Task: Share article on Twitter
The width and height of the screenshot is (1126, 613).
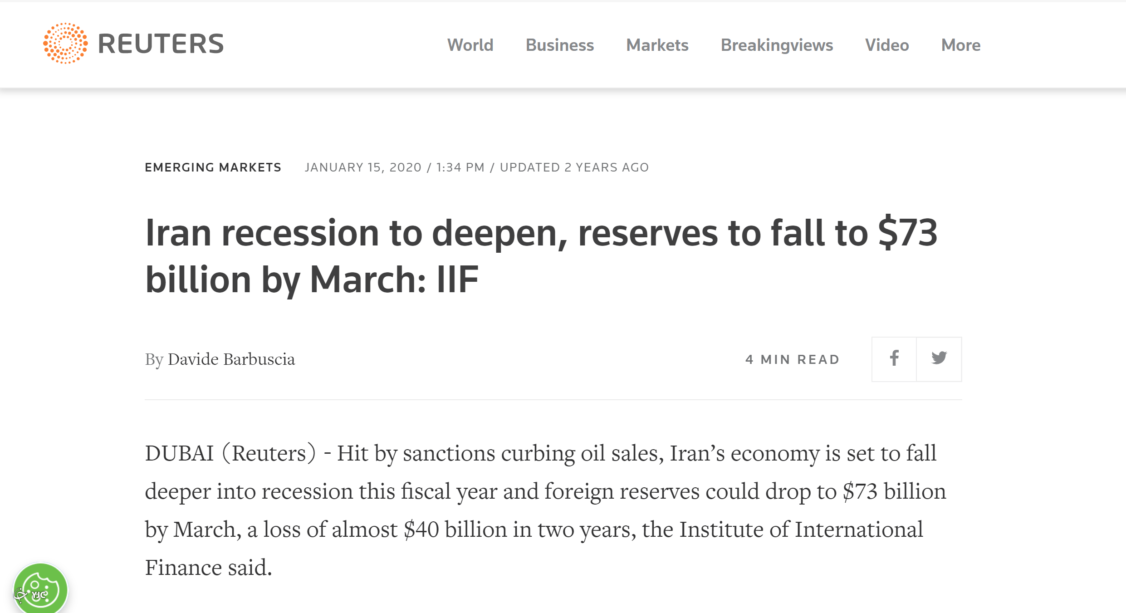Action: click(x=939, y=359)
